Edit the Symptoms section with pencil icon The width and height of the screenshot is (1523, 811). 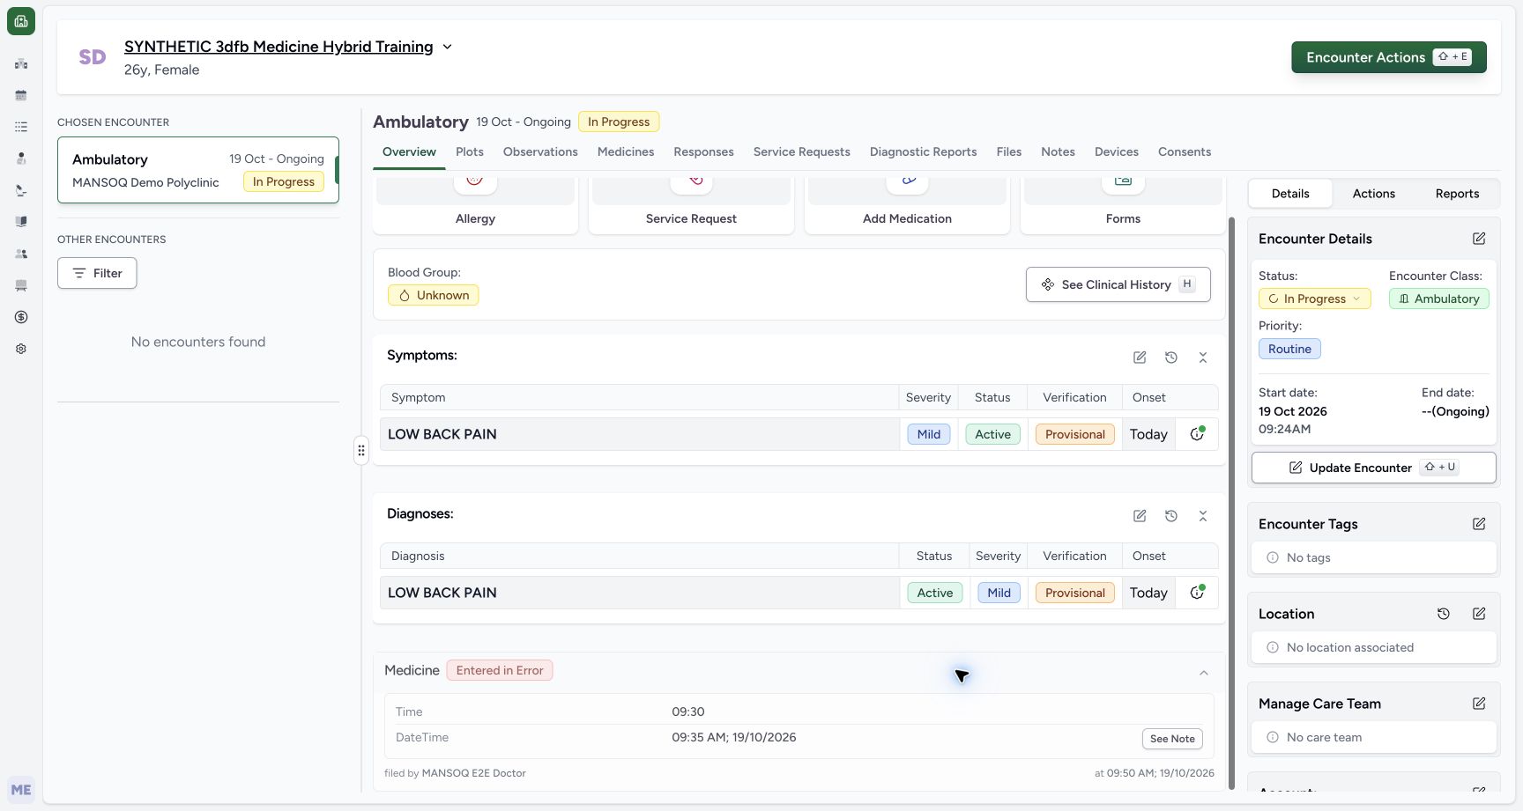tap(1140, 358)
